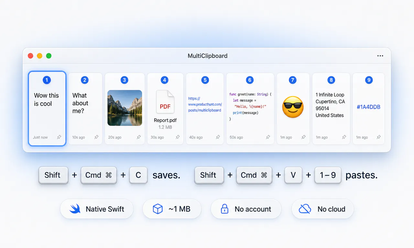Image resolution: width=414 pixels, height=248 pixels.
Task: Click the V key cap
Action: 293,175
